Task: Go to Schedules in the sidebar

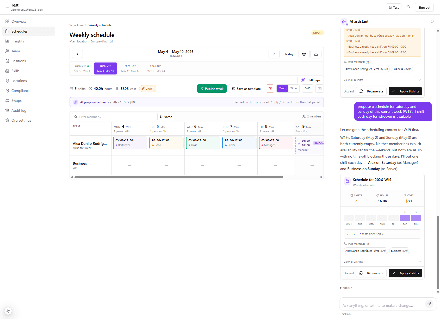Action: [x=28, y=31]
